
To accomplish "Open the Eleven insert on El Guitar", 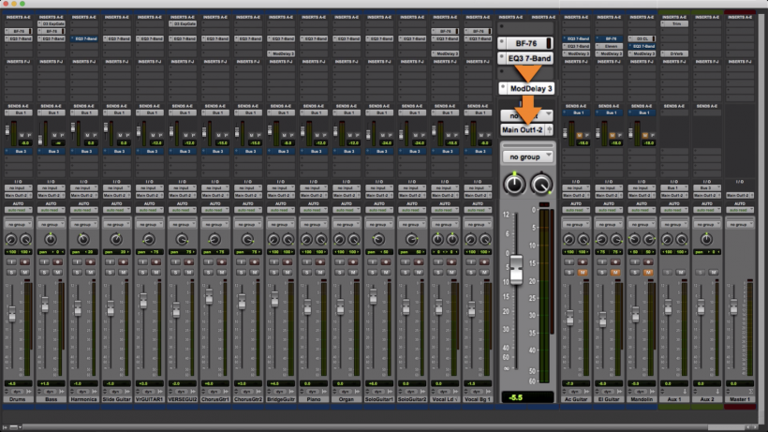I will click(x=610, y=44).
